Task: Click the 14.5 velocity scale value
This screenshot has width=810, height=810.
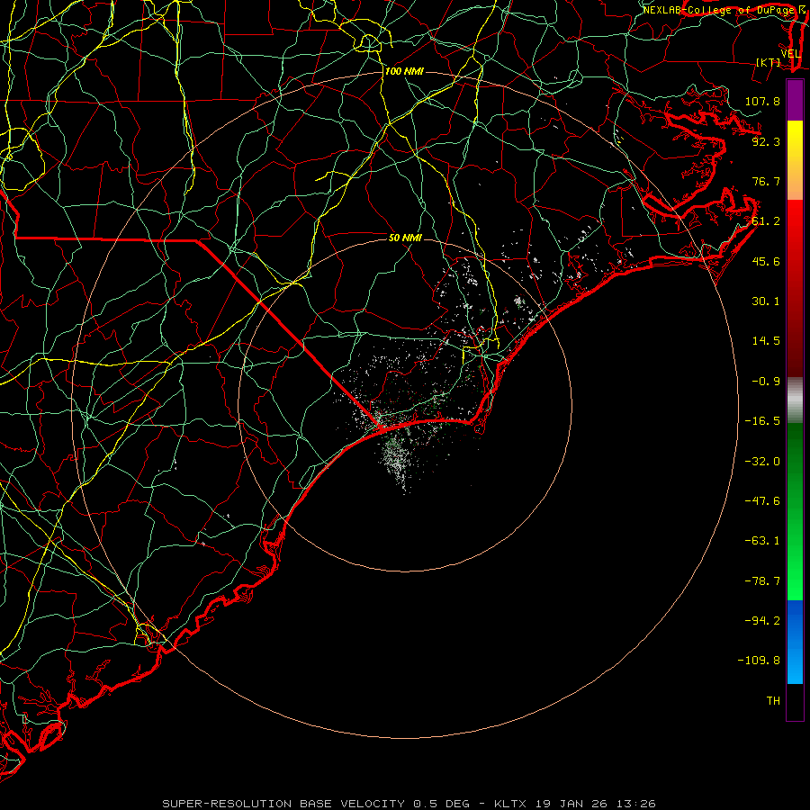Action: (x=766, y=341)
